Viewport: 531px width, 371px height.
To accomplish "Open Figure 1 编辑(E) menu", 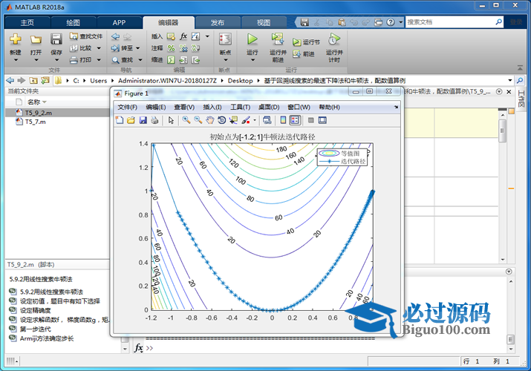I will coord(156,107).
